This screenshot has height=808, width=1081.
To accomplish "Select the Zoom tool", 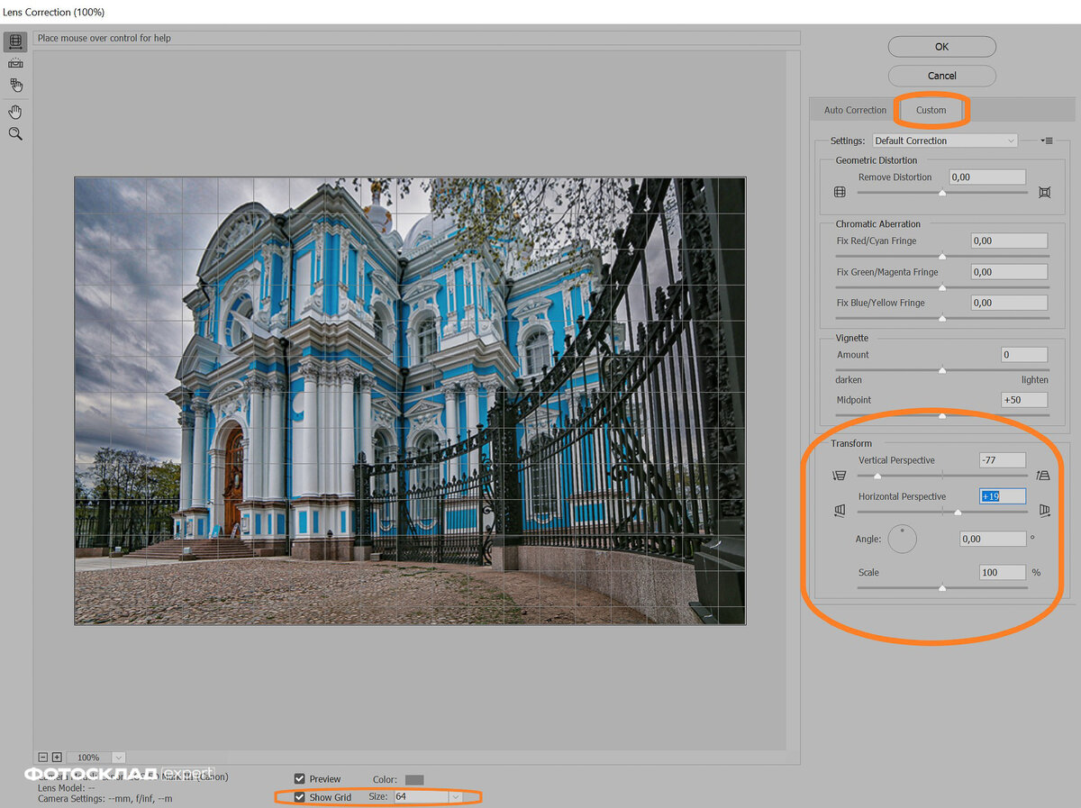I will pos(15,133).
